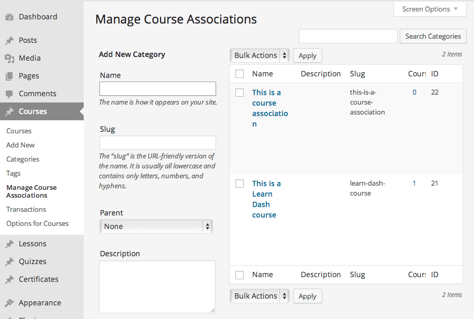
Task: Click the Lessons pin icon
Action: click(9, 244)
